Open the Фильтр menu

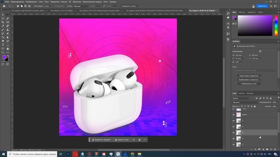64,2
